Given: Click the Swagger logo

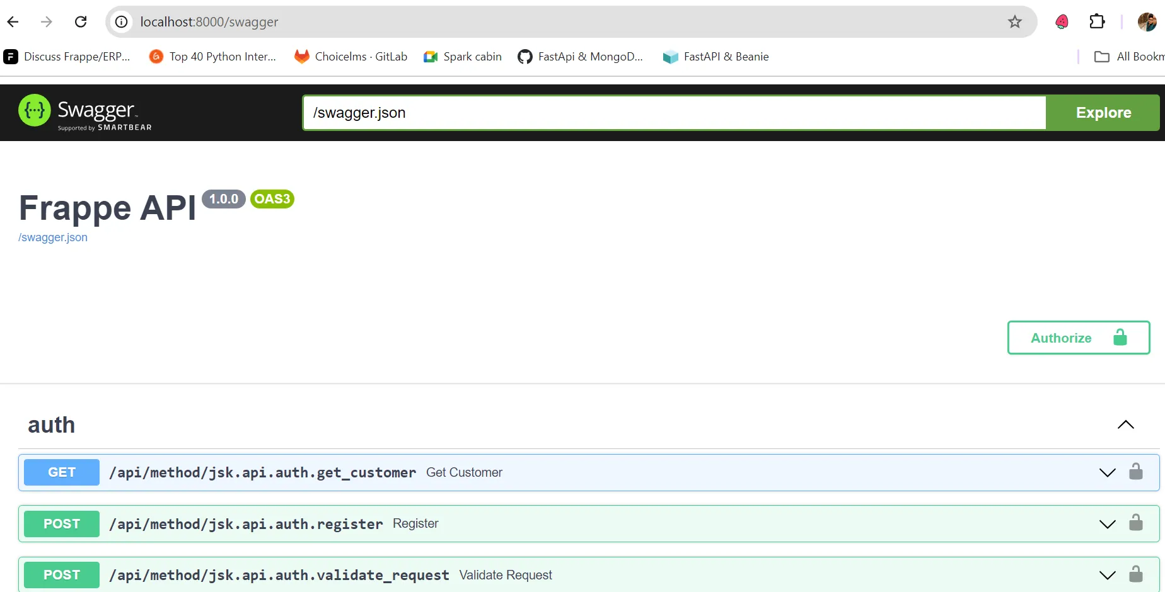Looking at the screenshot, I should point(85,112).
